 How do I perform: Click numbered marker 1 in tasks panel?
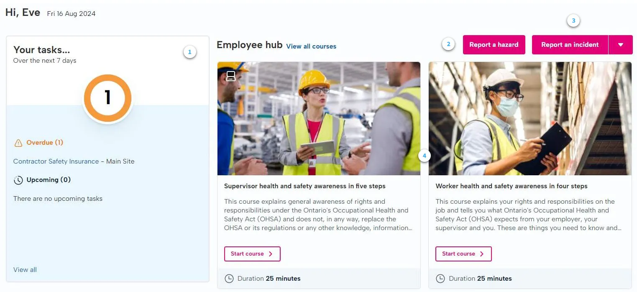(x=189, y=52)
